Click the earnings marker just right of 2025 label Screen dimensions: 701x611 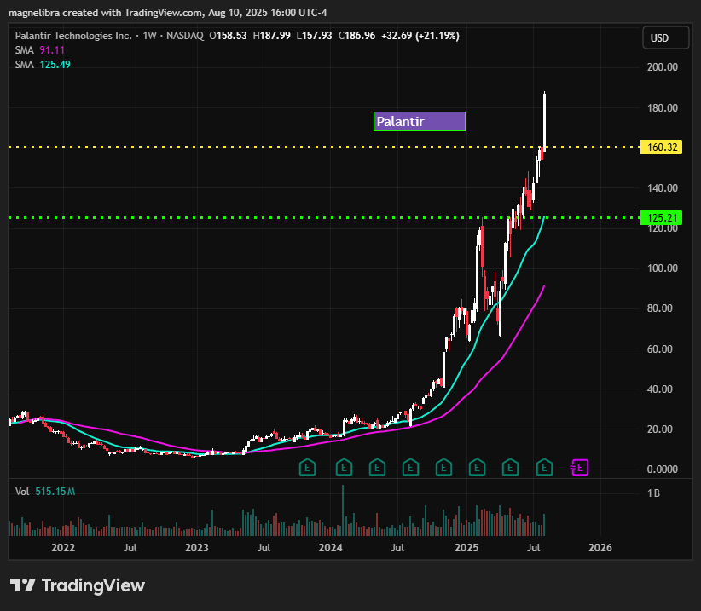[477, 468]
